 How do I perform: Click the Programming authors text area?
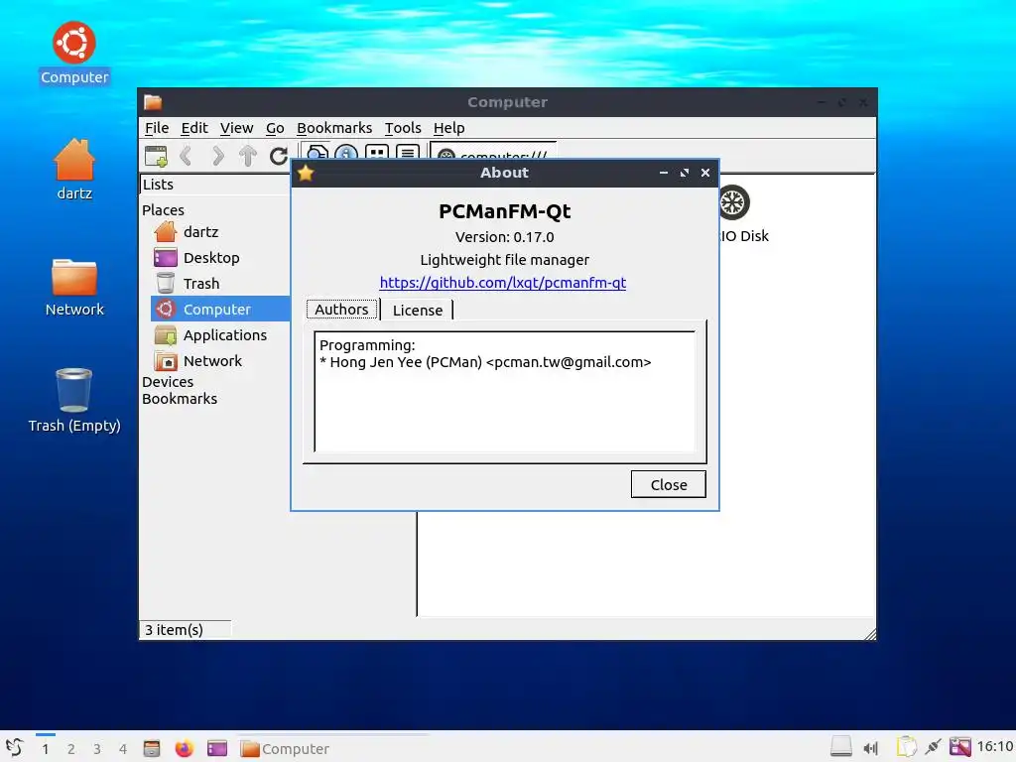[x=505, y=391]
